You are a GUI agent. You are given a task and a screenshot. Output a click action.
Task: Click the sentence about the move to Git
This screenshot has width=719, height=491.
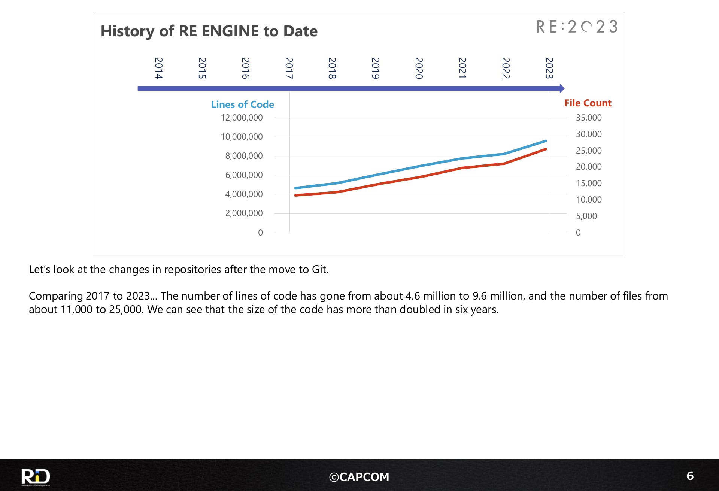(x=179, y=269)
